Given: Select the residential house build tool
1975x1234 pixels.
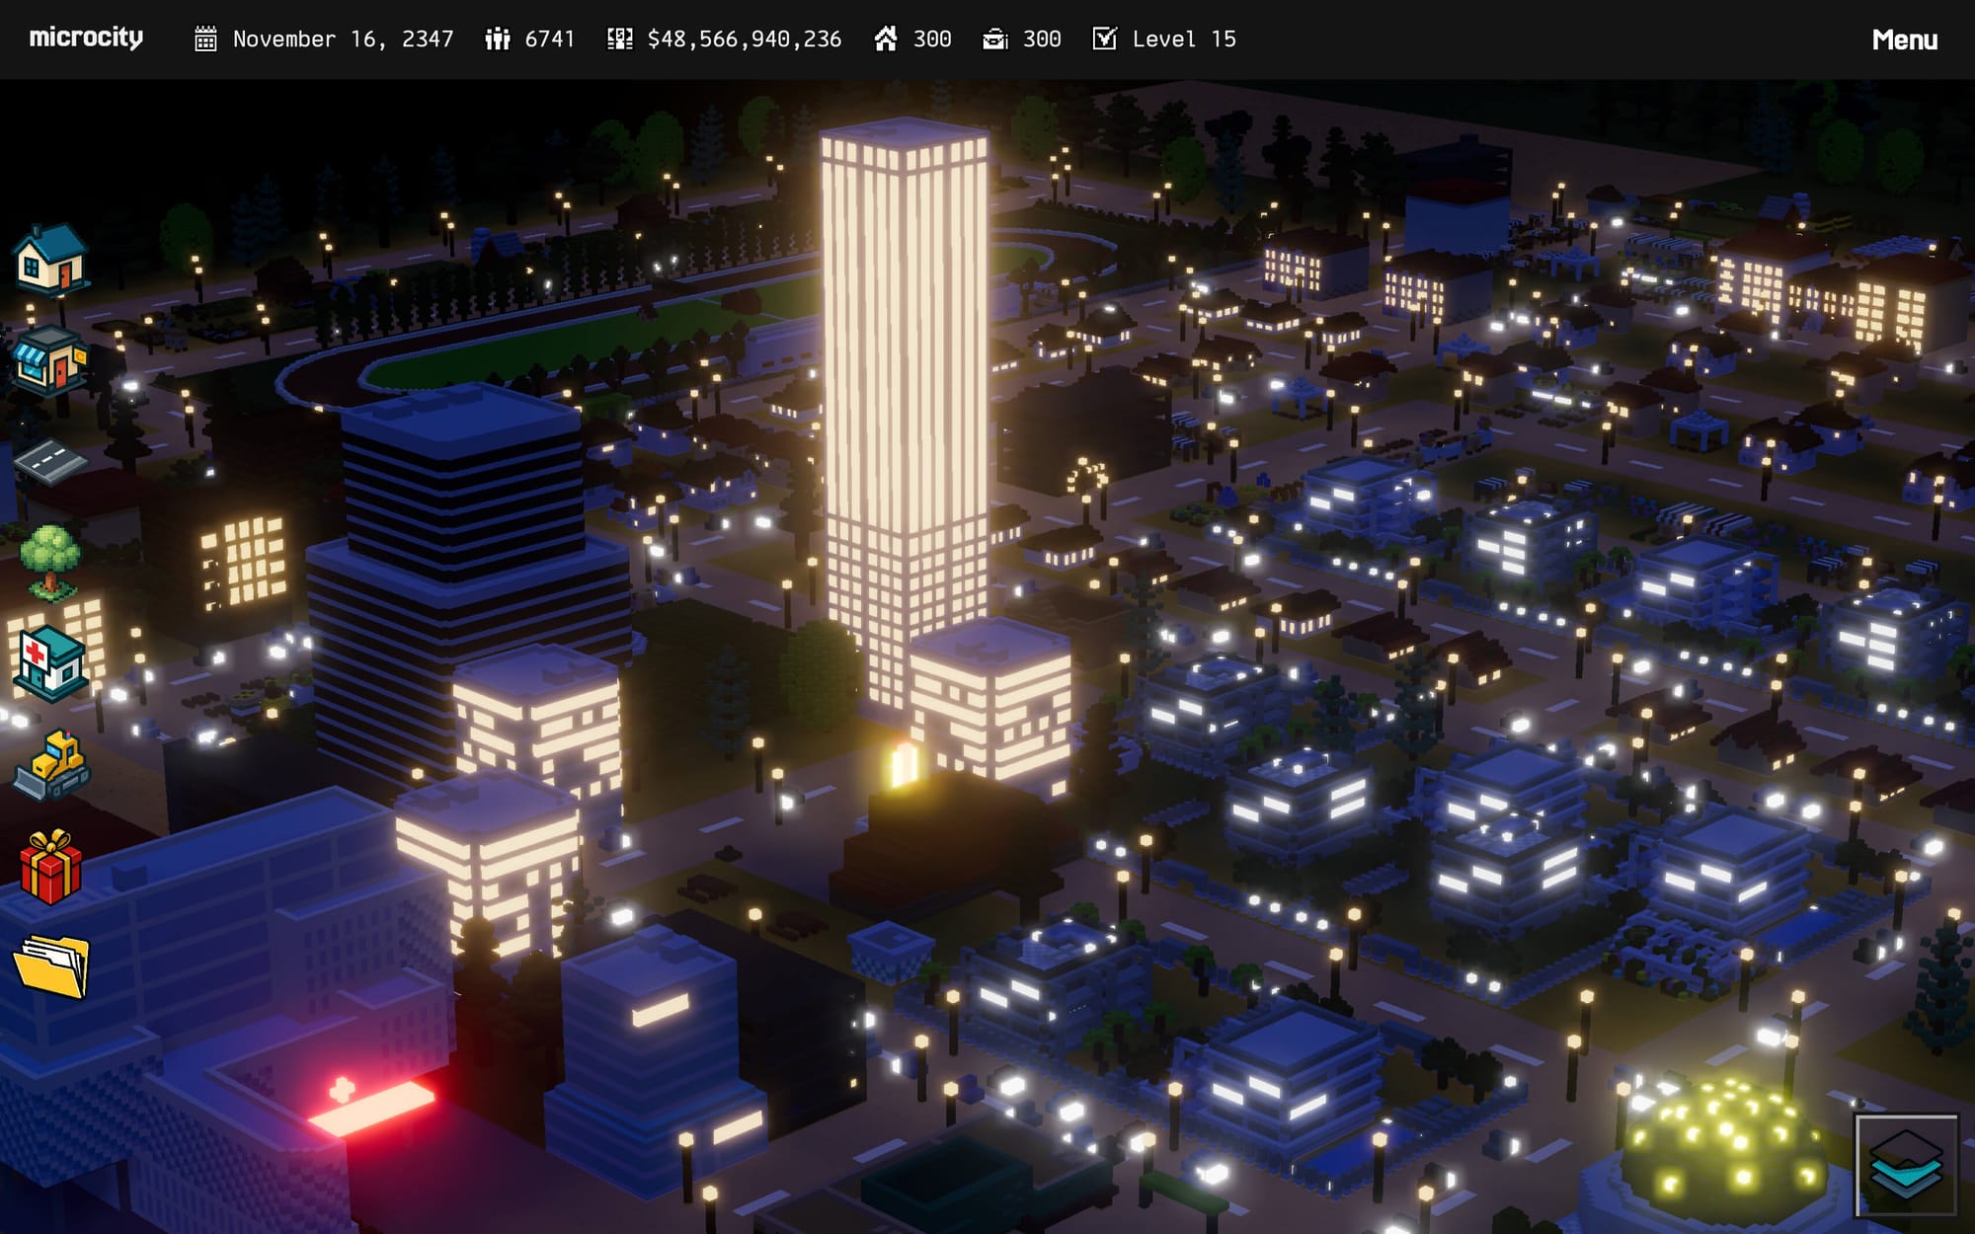Looking at the screenshot, I should coord(51,260).
